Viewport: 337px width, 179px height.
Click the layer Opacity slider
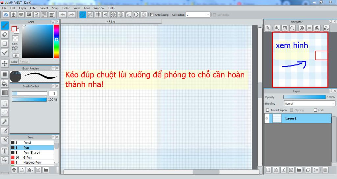(x=304, y=97)
